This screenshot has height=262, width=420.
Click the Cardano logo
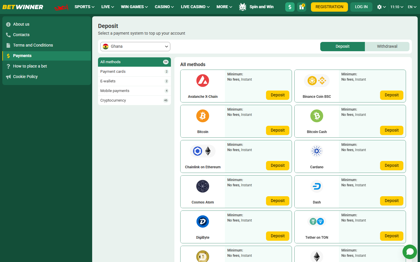(317, 151)
